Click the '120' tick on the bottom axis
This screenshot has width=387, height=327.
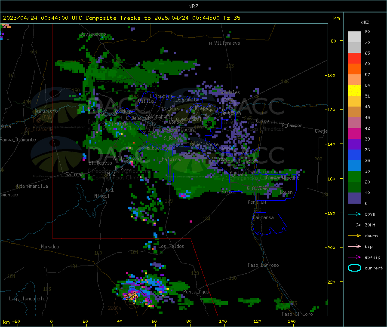[257, 321]
